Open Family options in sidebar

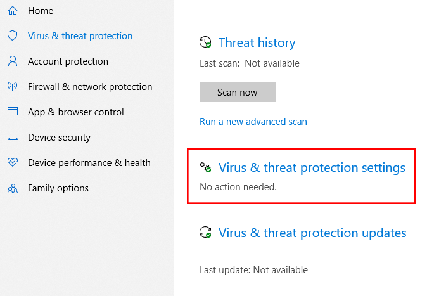coord(58,188)
